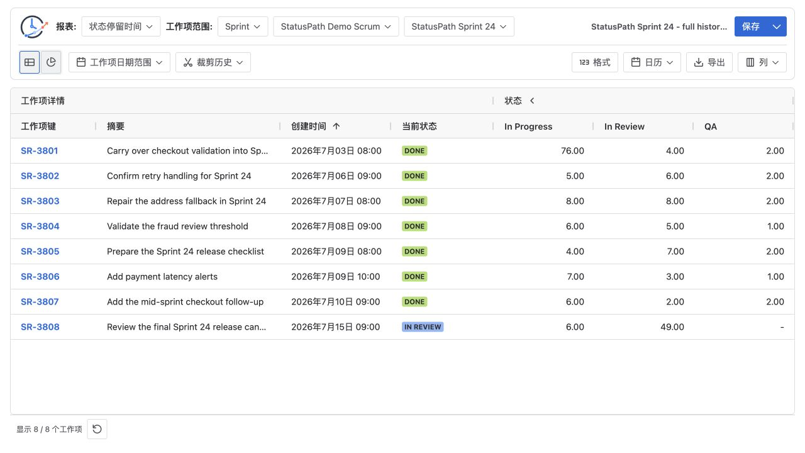Open the StatusPath Sprint 24 dropdown
This screenshot has height=453, width=805.
[459, 26]
